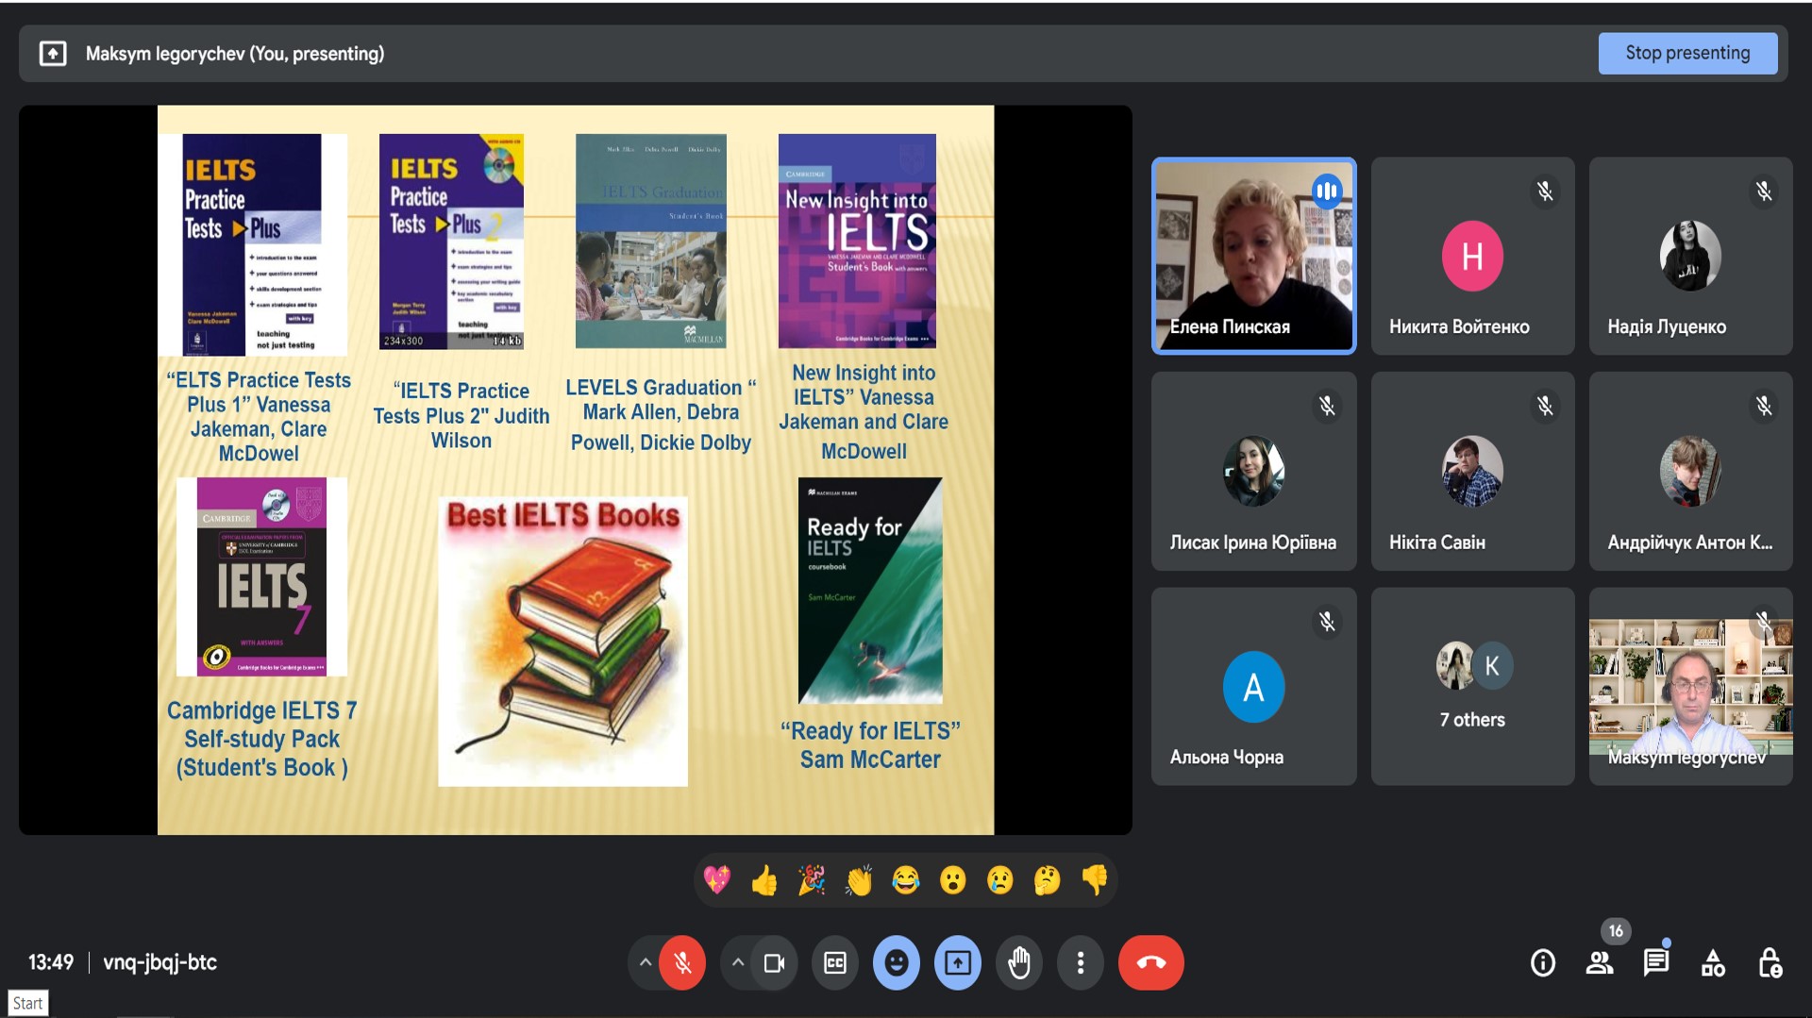Unmute the microphone with the red mic button

[x=682, y=962]
